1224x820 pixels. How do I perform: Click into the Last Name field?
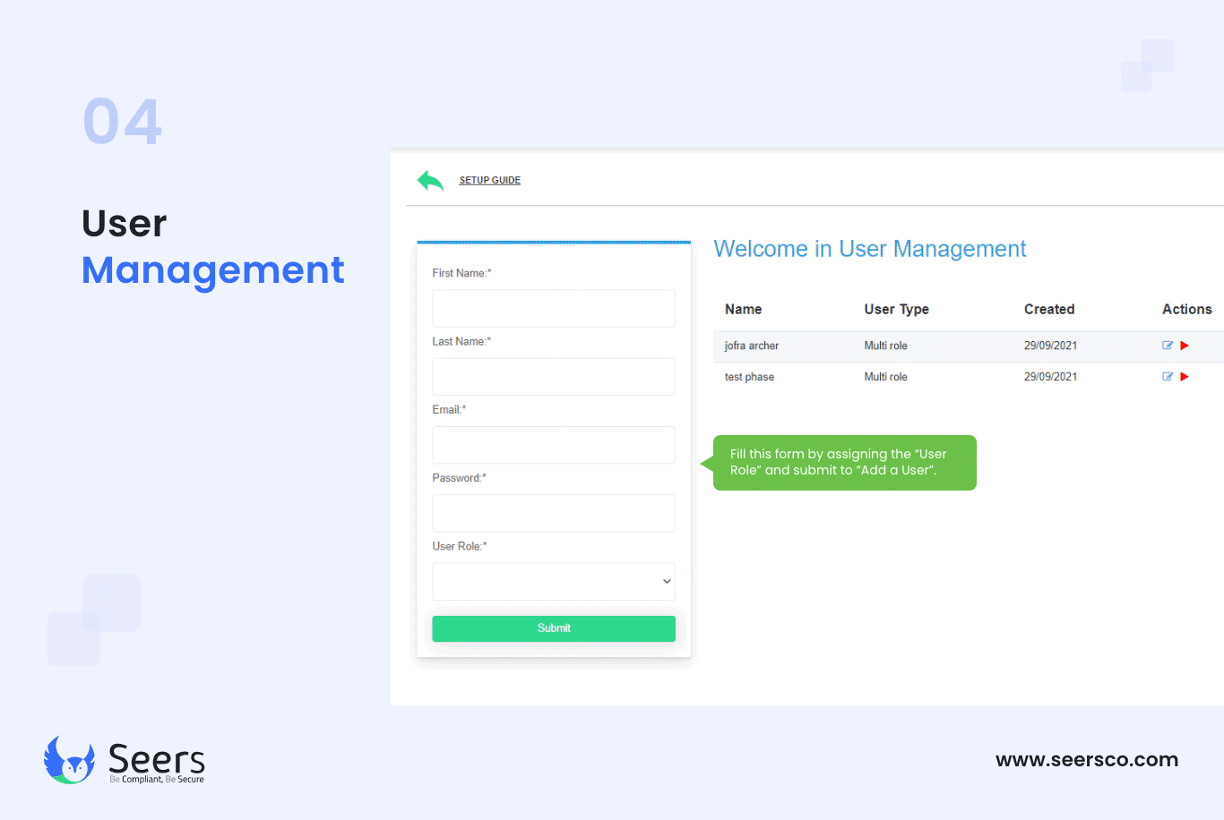[x=554, y=377]
